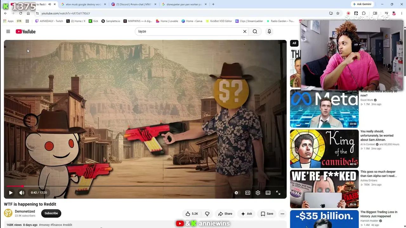Image resolution: width=406 pixels, height=228 pixels.
Task: Open the media controls icon
Action: tap(386, 13)
